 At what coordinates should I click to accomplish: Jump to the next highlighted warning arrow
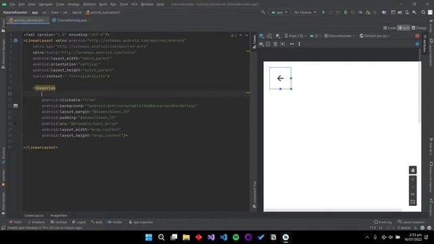click(x=247, y=35)
